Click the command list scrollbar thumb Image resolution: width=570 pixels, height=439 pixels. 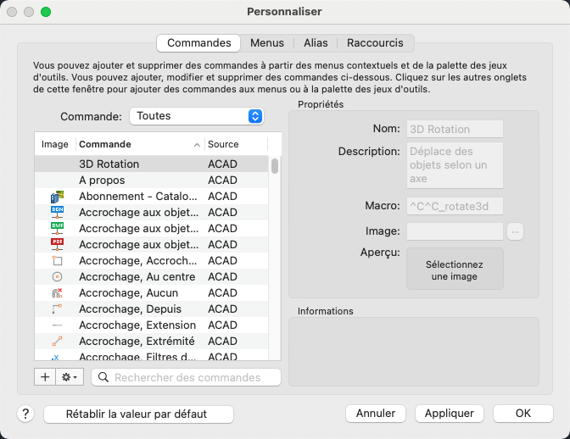click(x=275, y=166)
